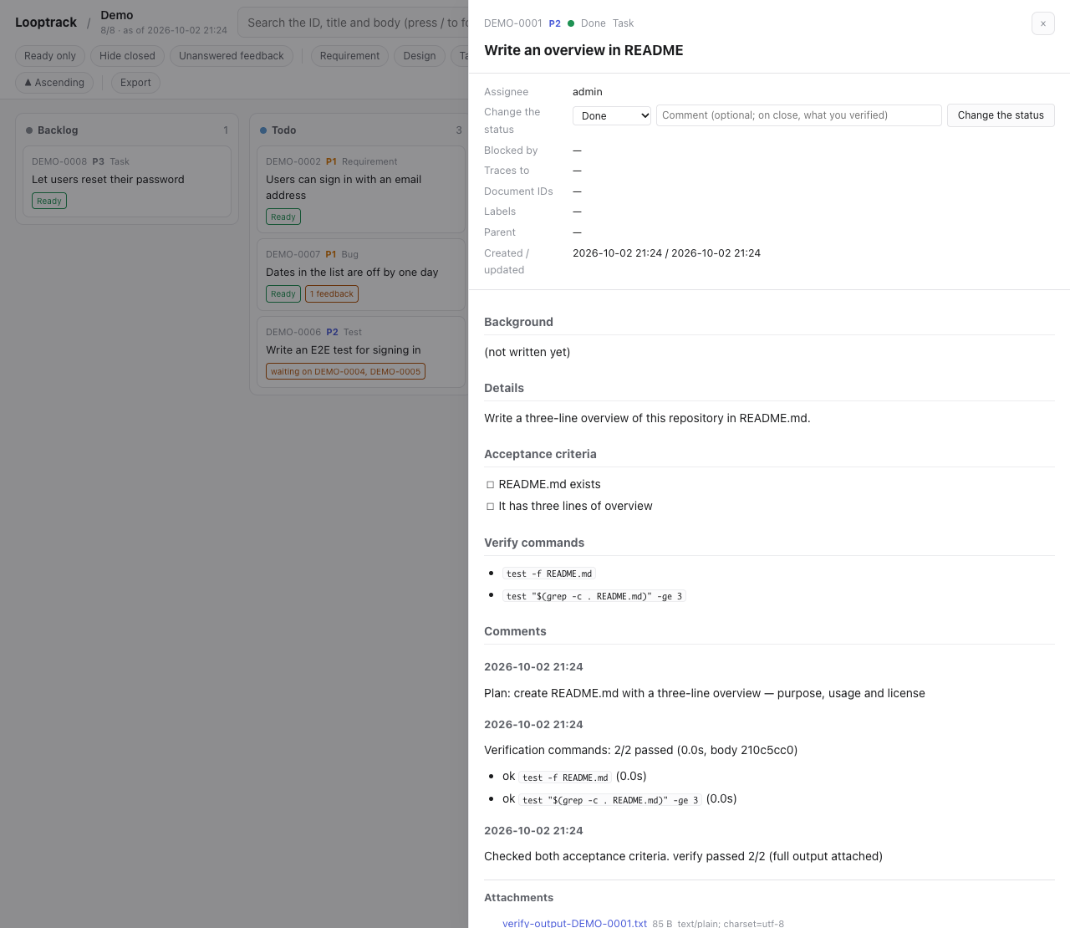Switch the Ascending sort order
Viewport: 1070px width, 928px height.
54,83
